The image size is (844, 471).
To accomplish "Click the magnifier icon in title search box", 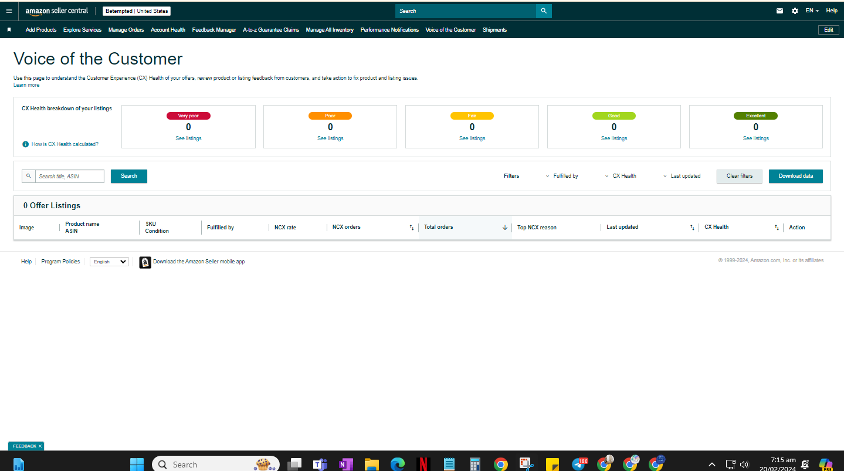I will [x=28, y=176].
